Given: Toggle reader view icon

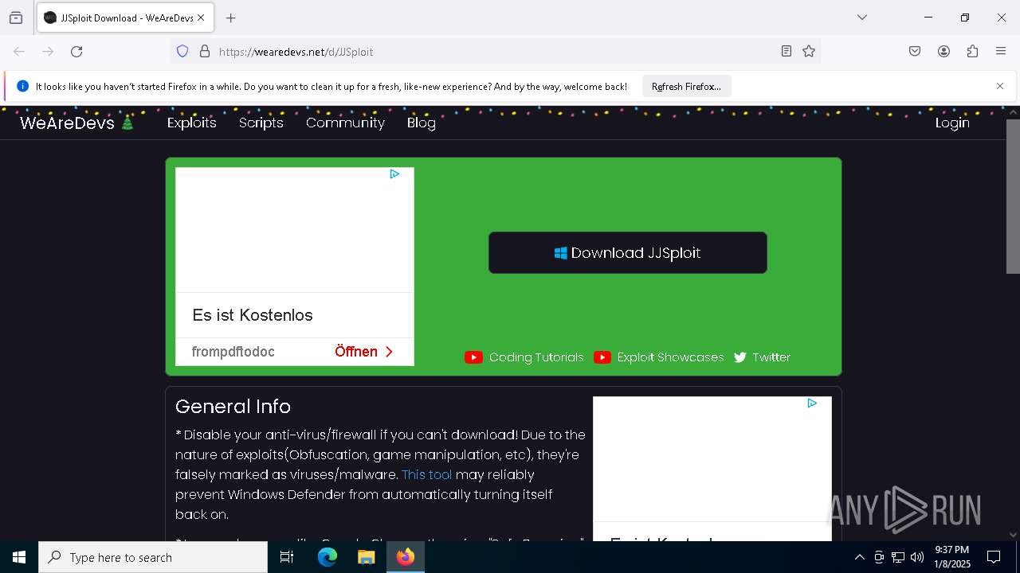Looking at the screenshot, I should click(787, 52).
